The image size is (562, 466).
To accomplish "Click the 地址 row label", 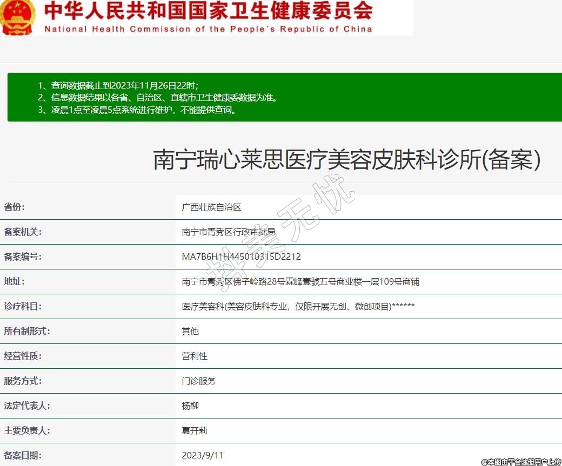I will coord(15,282).
